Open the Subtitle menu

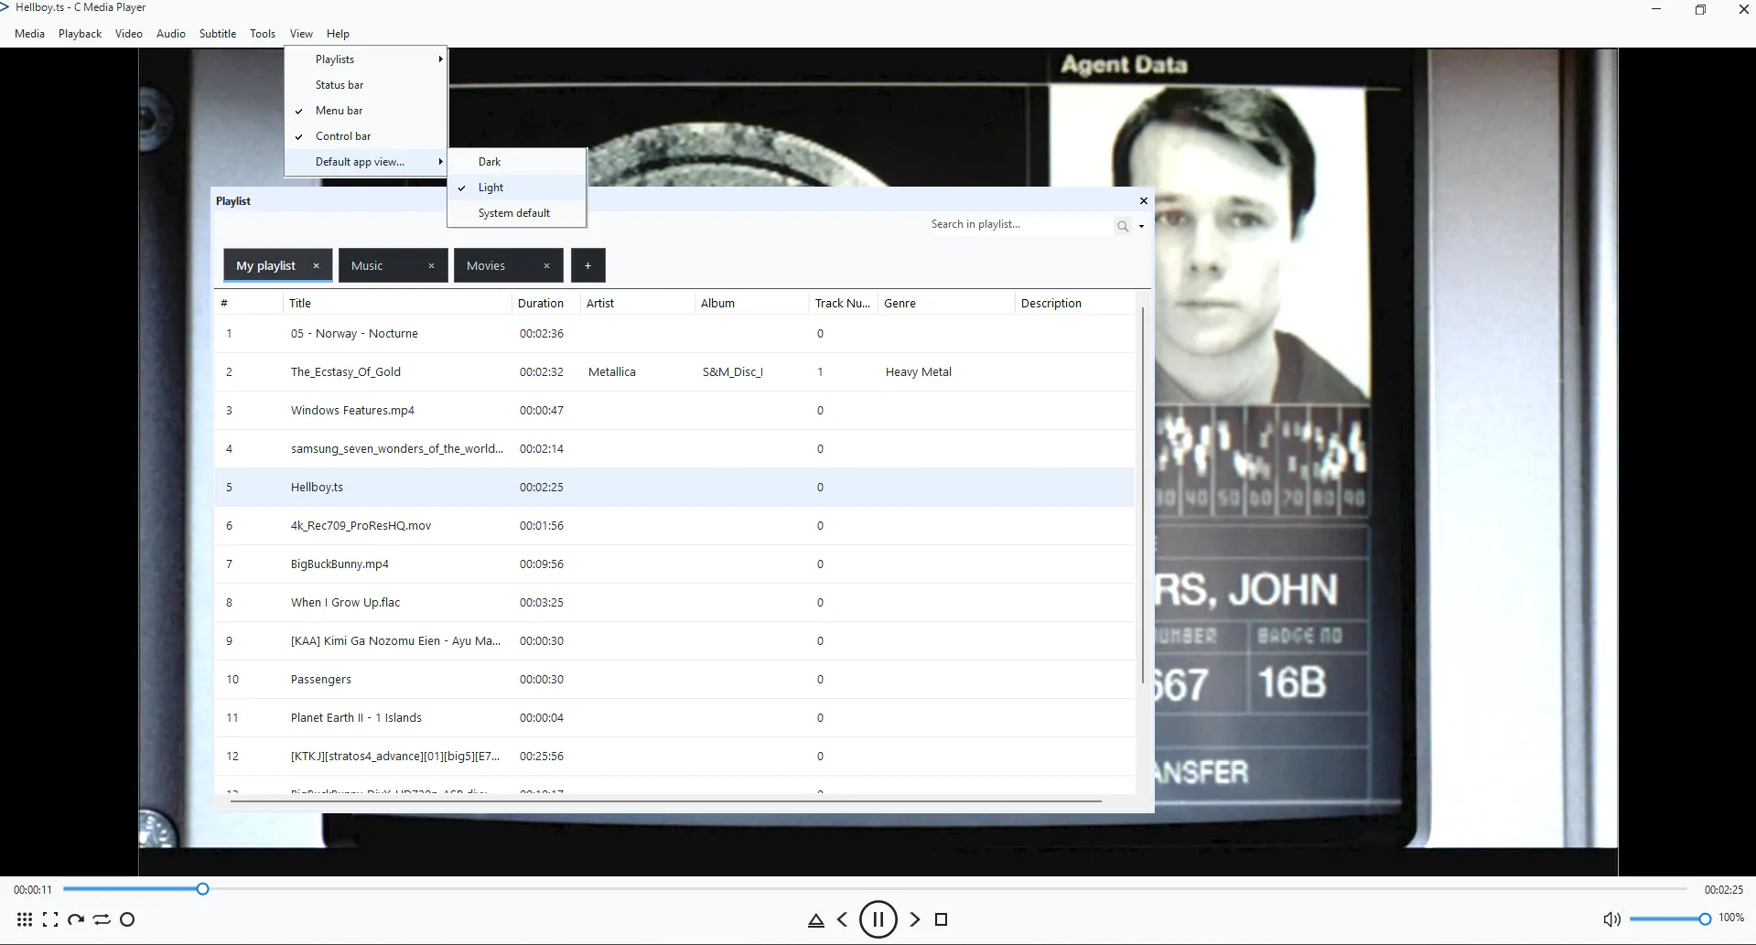click(x=218, y=34)
